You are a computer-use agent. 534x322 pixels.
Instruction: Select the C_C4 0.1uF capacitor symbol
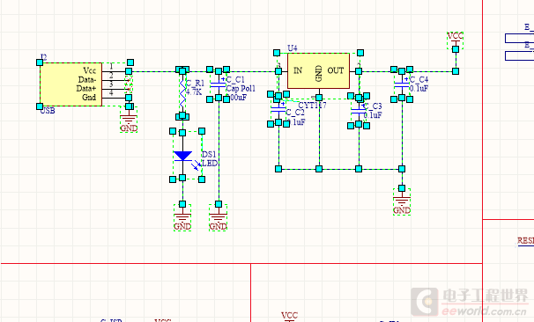coord(402,85)
